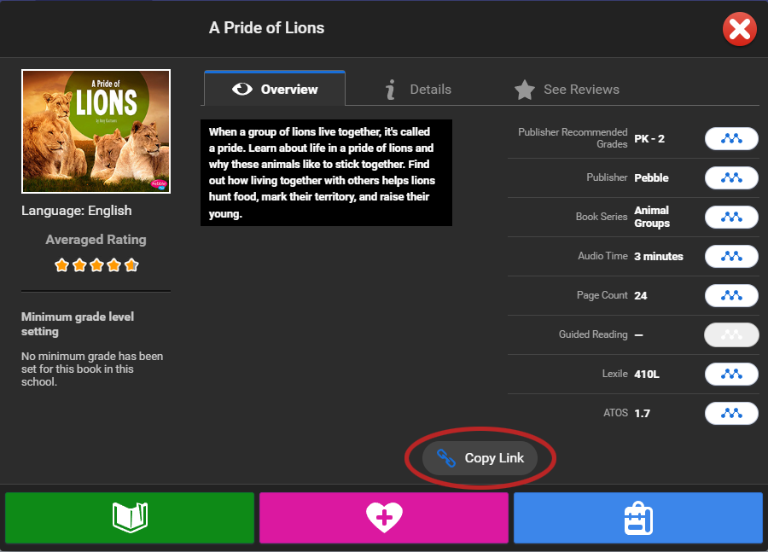
Task: Click the A Pride of Lions cover thumbnail
Action: click(96, 131)
